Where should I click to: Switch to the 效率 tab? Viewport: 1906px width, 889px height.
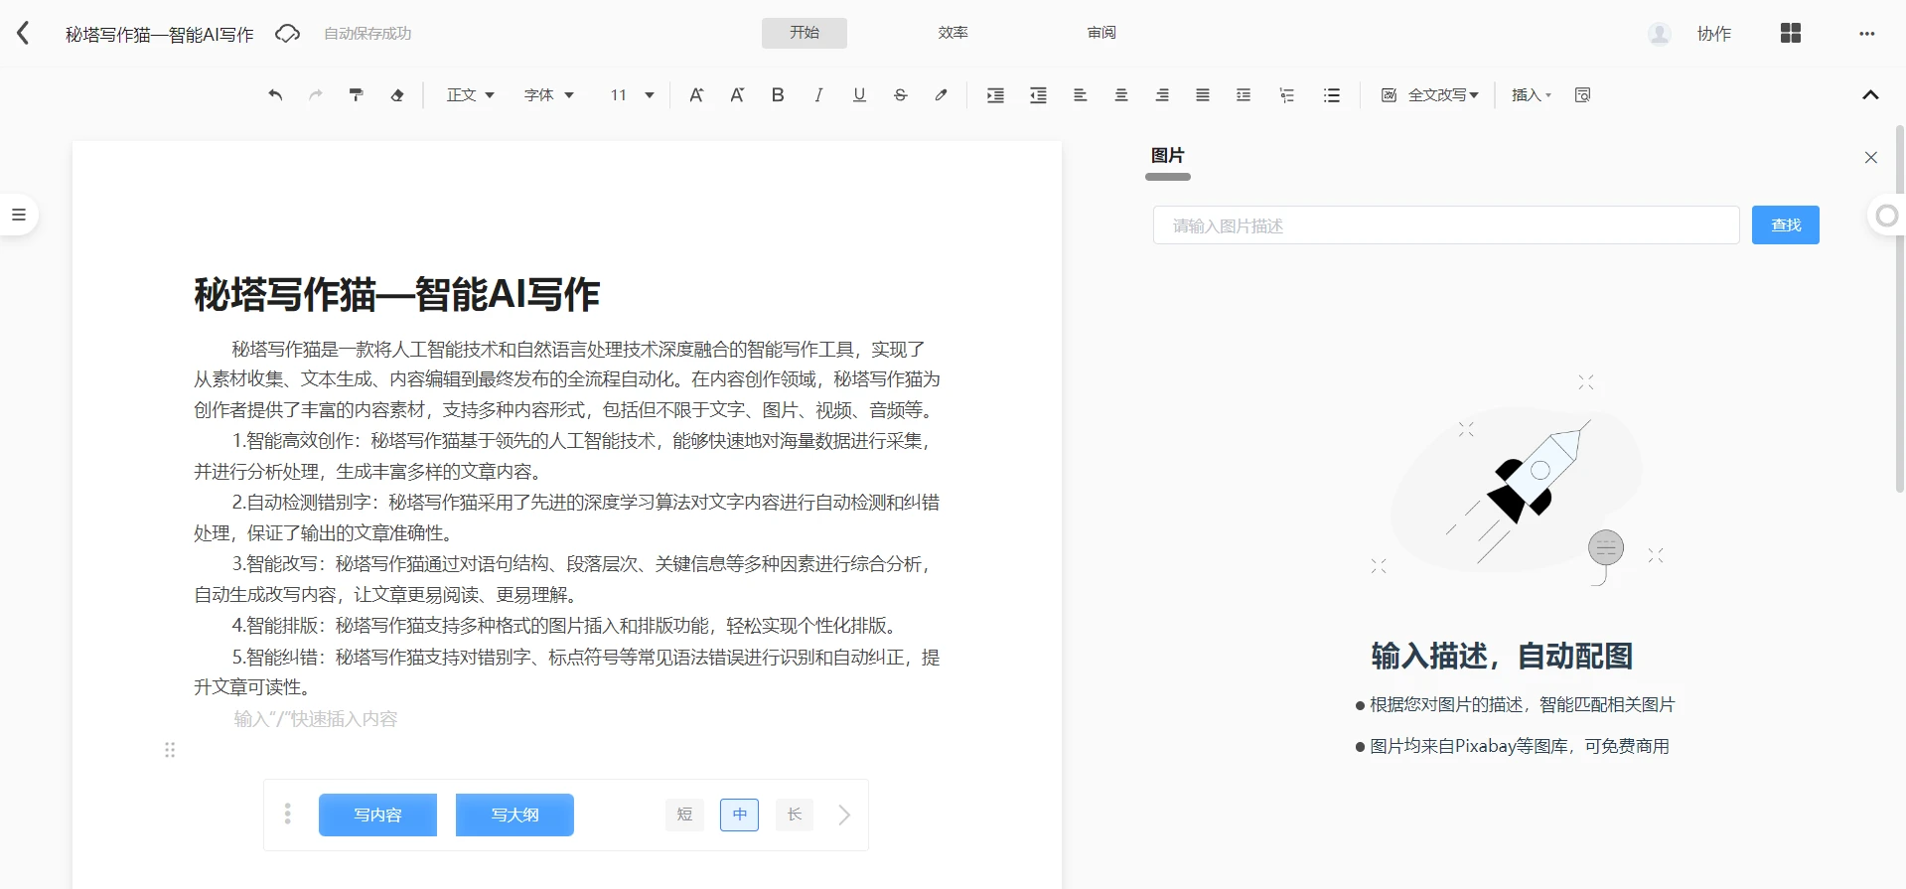click(x=953, y=33)
